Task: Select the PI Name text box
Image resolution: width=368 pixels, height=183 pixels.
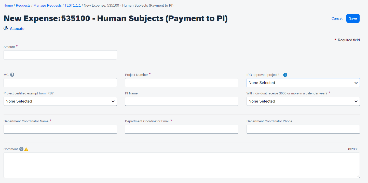Action: pyautogui.click(x=182, y=101)
